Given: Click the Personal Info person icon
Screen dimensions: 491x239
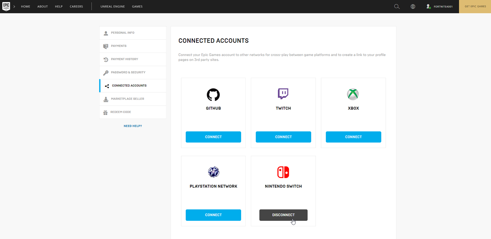Looking at the screenshot, I should pyautogui.click(x=106, y=33).
